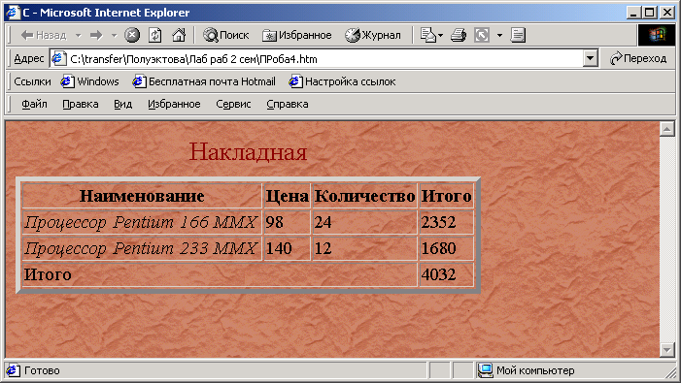Click the Ссылки toolbar label
The image size is (681, 383).
tap(32, 81)
